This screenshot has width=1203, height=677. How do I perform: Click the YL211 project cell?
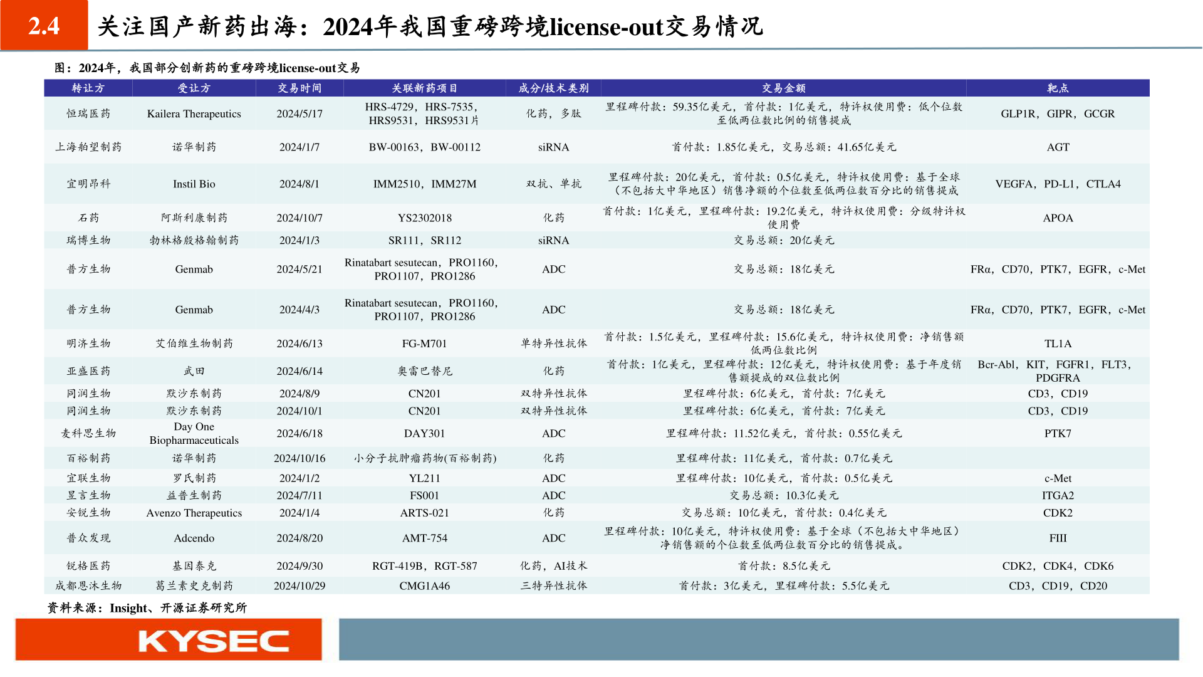(x=425, y=478)
